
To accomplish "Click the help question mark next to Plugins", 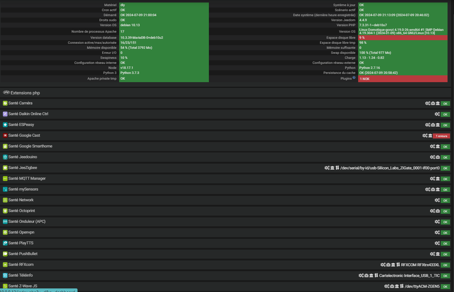I will click(354, 77).
